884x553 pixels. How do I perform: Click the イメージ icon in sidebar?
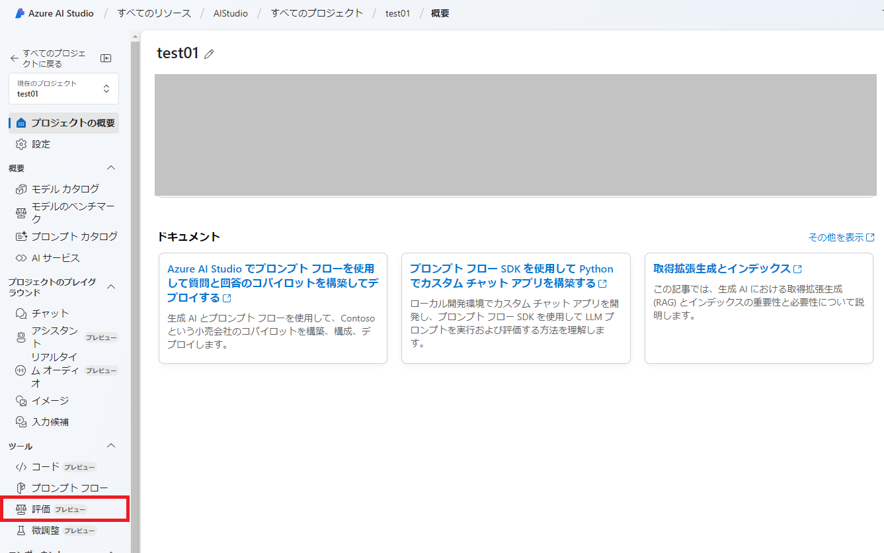click(20, 401)
